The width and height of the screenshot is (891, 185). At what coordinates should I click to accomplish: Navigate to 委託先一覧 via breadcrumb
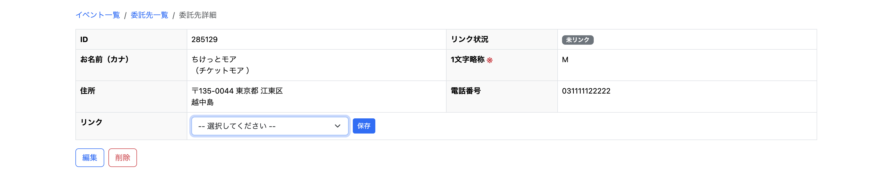pos(149,15)
